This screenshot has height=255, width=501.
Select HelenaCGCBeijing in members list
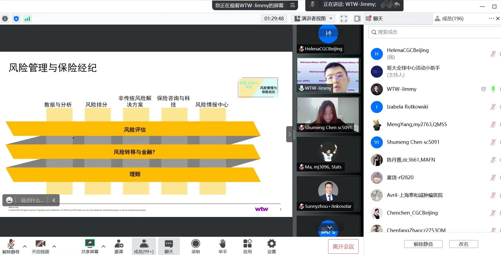pos(432,54)
